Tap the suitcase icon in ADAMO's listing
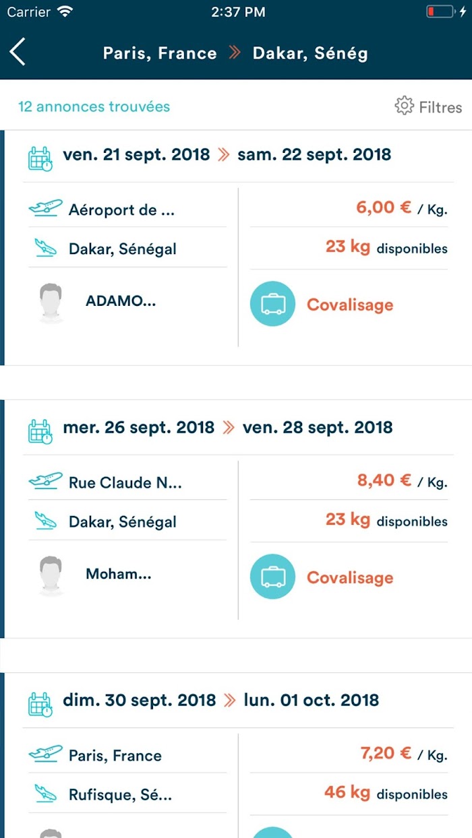Image resolution: width=472 pixels, height=838 pixels. [x=272, y=304]
